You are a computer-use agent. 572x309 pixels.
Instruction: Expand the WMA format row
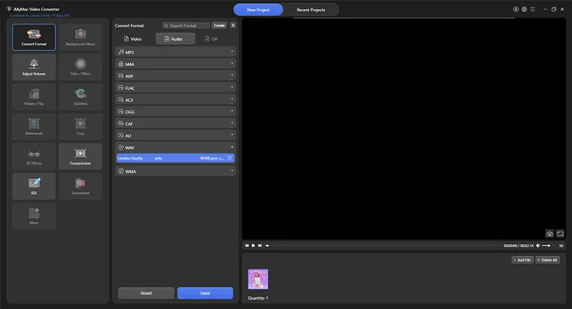175,171
